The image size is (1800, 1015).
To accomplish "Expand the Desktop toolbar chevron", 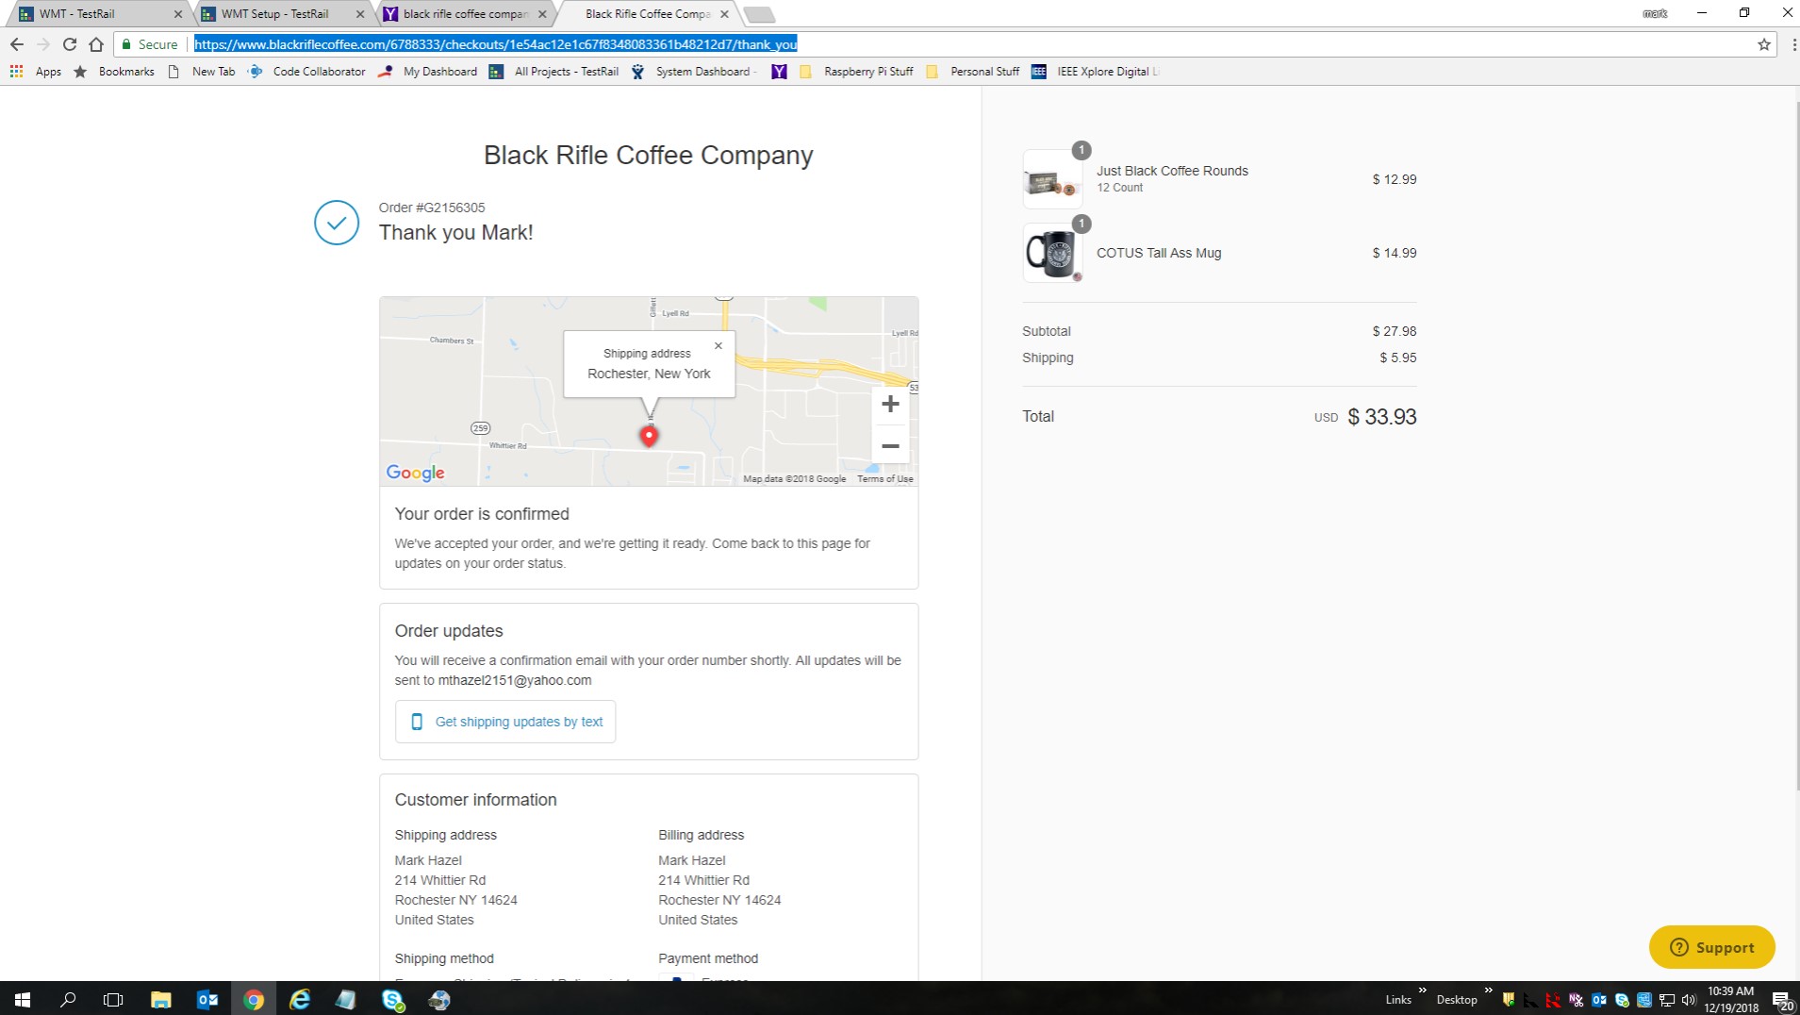I will (1488, 990).
